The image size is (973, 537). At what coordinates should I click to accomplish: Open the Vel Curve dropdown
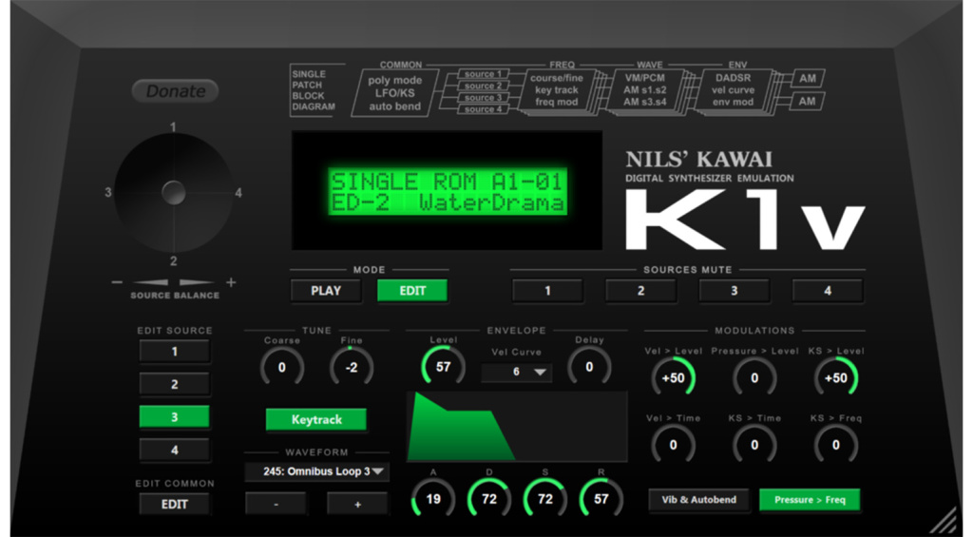[516, 372]
